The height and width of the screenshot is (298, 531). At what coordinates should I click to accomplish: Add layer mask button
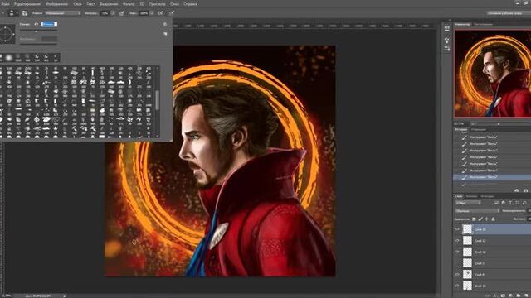pyautogui.click(x=503, y=296)
